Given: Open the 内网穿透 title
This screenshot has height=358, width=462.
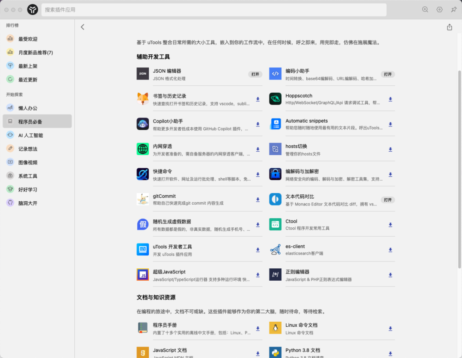Looking at the screenshot, I should point(163,146).
